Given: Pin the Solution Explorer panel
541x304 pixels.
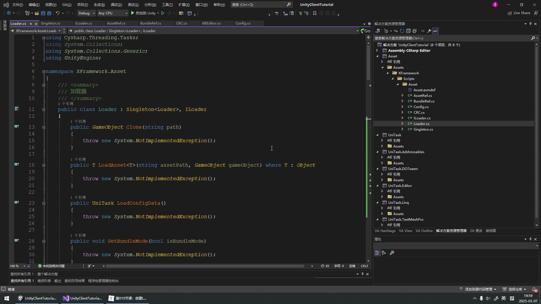Looking at the screenshot, I should (530, 24).
